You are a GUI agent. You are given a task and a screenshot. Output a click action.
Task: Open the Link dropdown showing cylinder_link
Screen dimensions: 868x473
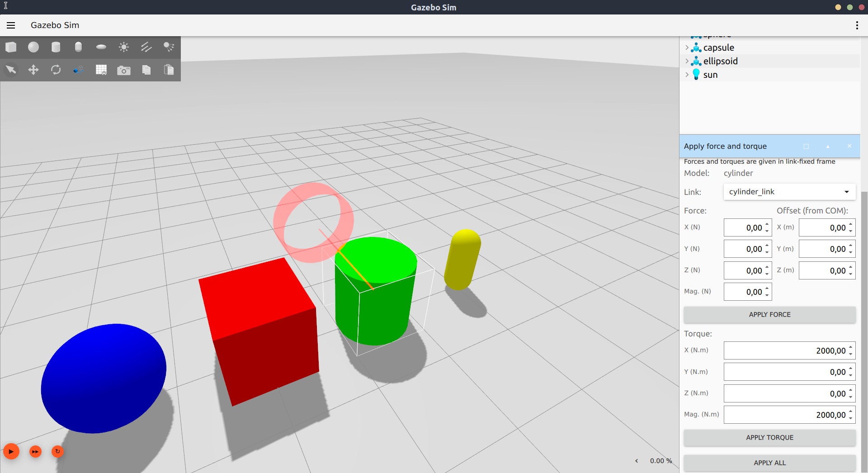pos(789,192)
